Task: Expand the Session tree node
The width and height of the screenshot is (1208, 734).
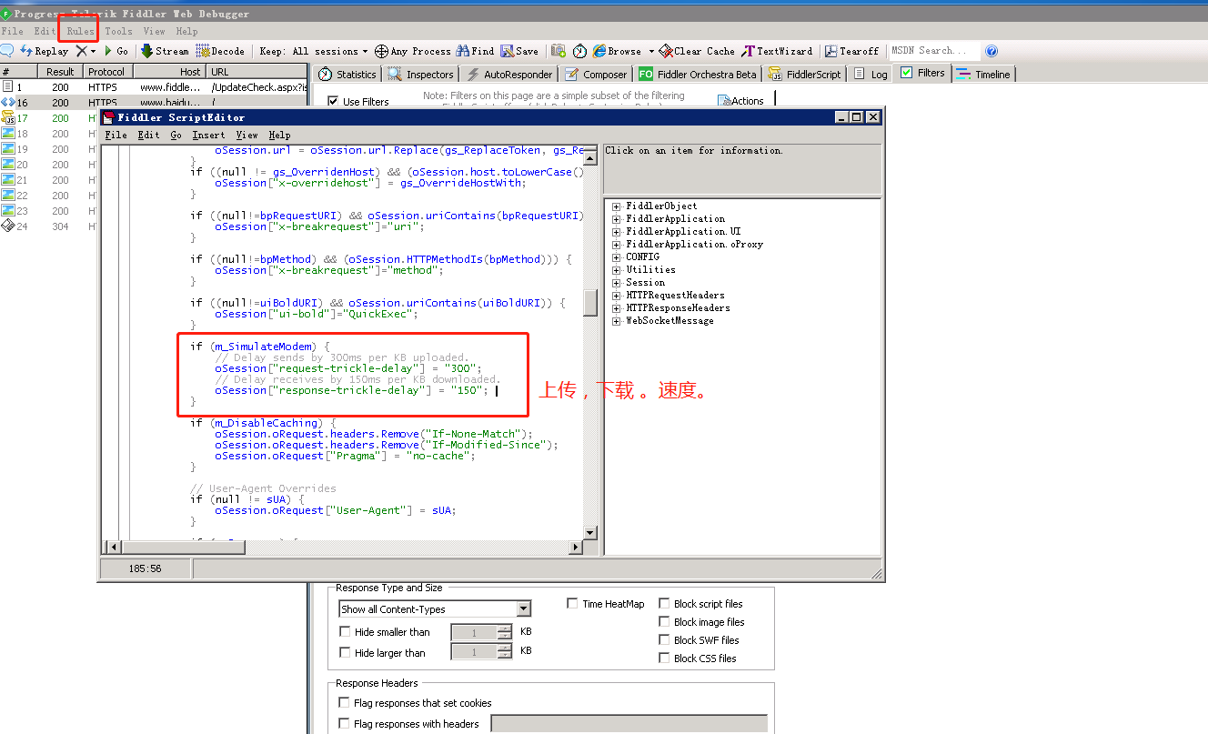Action: pos(616,283)
